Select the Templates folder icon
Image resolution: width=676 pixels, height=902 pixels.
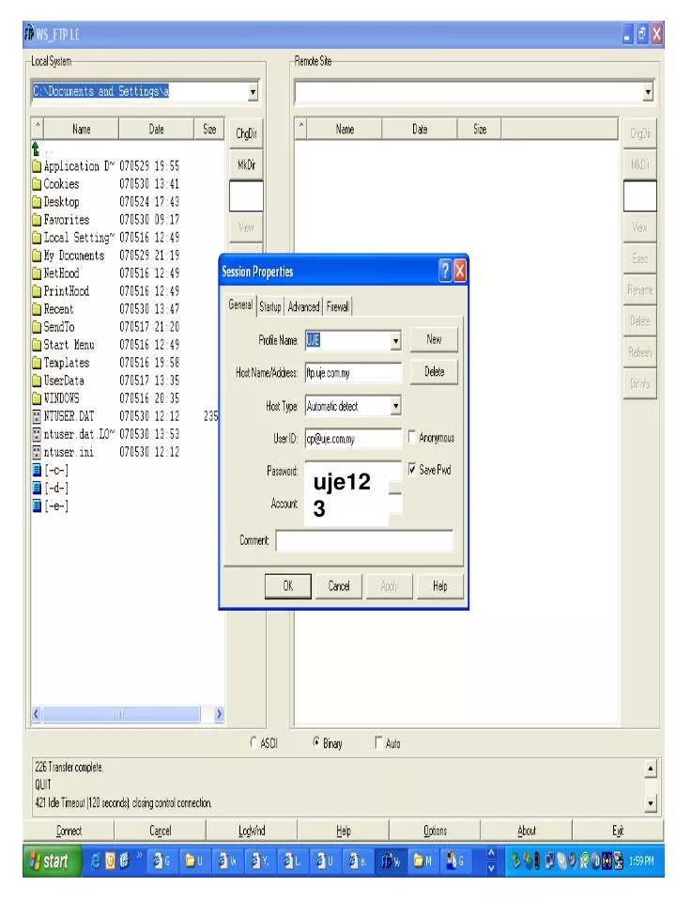pyautogui.click(x=37, y=363)
